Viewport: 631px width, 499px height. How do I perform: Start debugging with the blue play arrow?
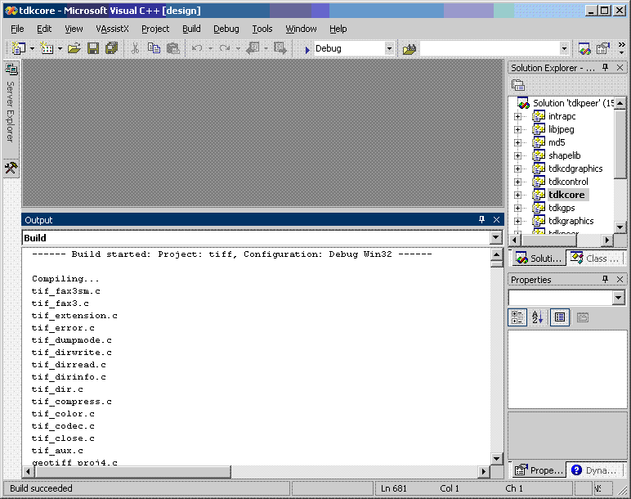(307, 50)
